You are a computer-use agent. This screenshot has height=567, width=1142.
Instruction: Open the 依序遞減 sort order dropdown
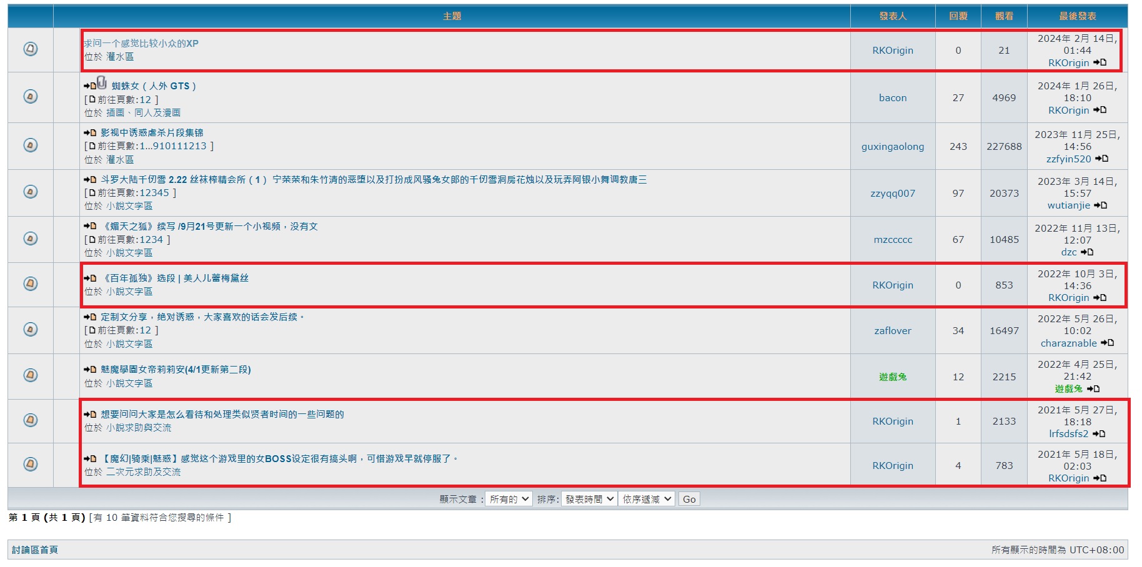647,499
